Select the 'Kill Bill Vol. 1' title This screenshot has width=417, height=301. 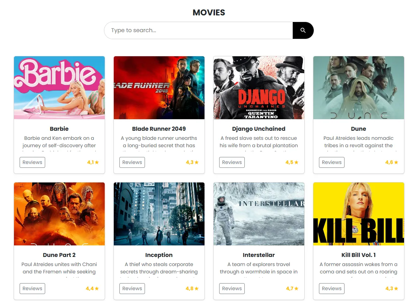359,255
